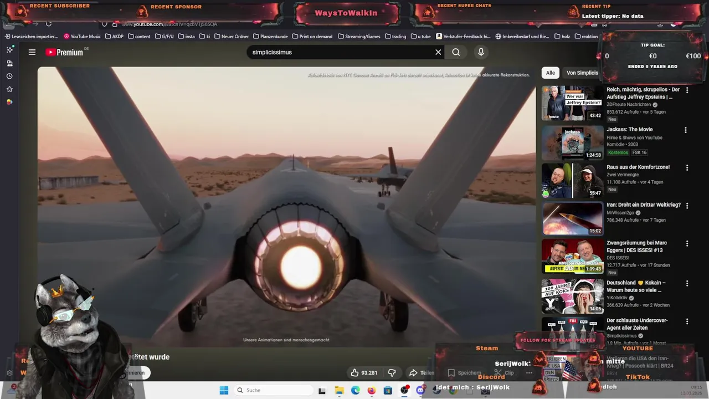
Task: Open the holz bookmark folder
Action: click(x=562, y=37)
